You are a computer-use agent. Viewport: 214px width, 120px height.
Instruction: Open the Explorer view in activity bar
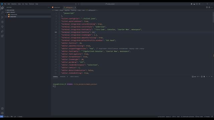click(x=2, y=8)
